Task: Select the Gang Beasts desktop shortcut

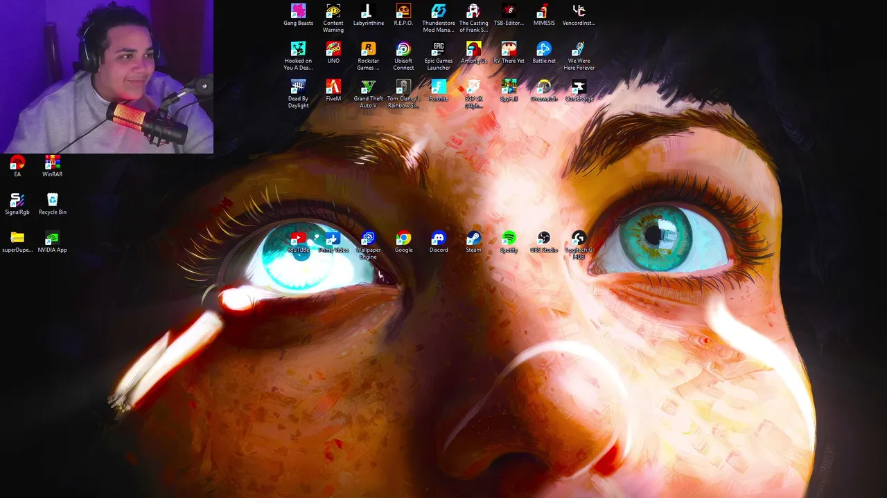Action: pos(298,15)
